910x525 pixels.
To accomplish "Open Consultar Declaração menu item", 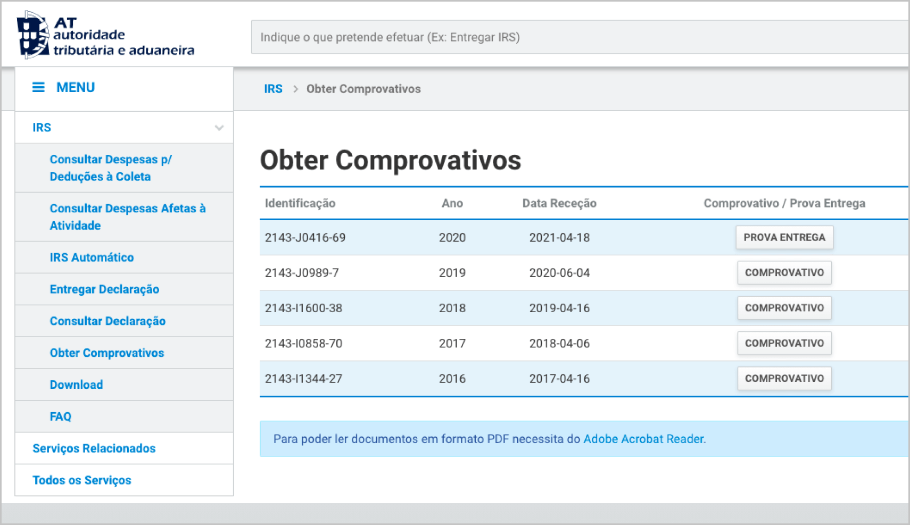I will (107, 321).
